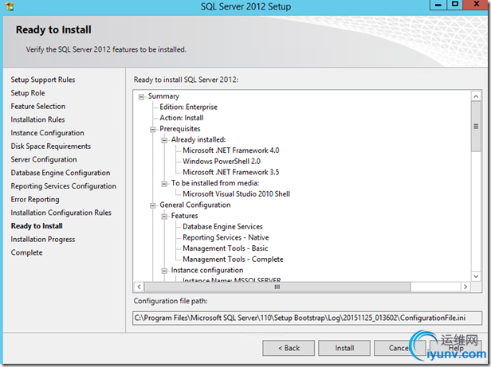Maximize the setup window
Viewport: 491px width, 367px height.
[454, 5]
